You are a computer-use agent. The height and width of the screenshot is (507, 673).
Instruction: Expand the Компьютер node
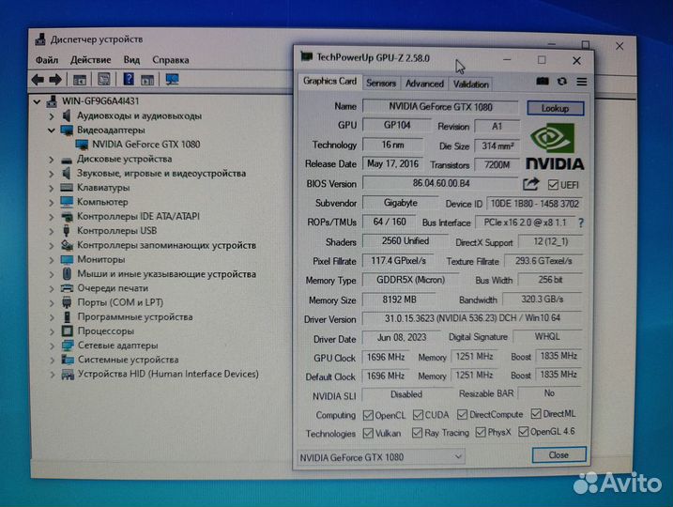[51, 202]
